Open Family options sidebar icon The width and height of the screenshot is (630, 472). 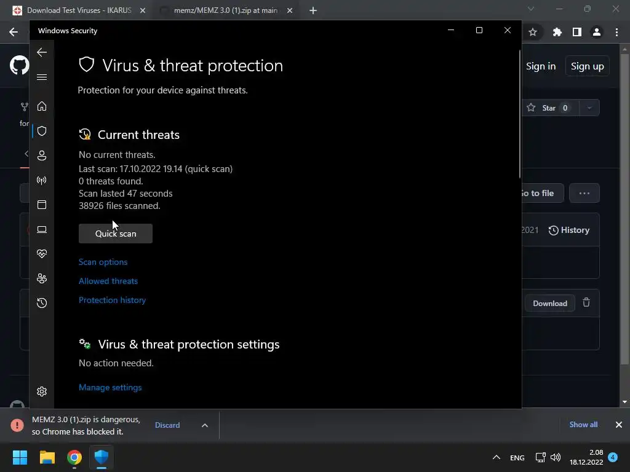42,278
